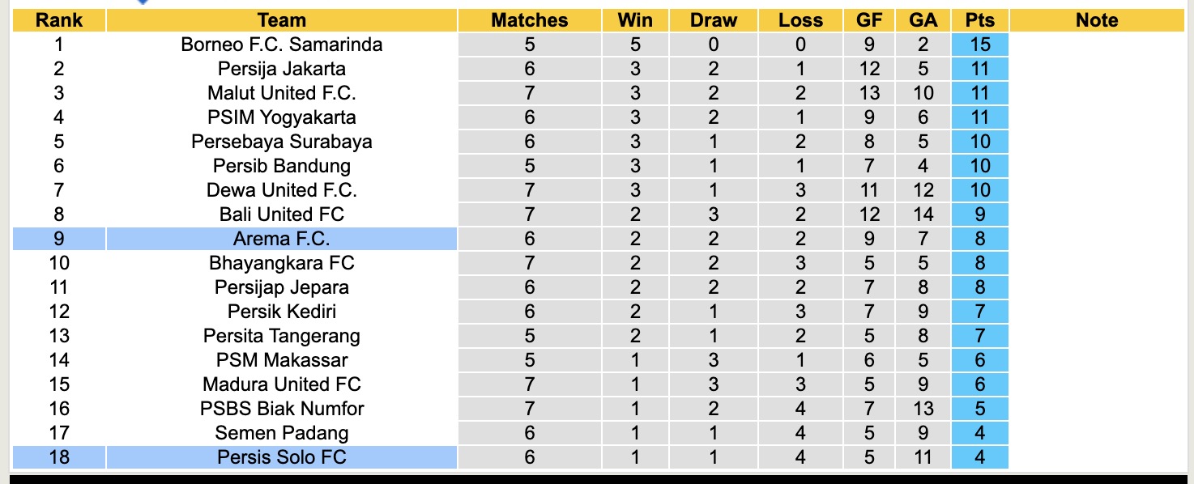
Task: Click the highlighted Persis Solo FC cell
Action: pos(282,457)
